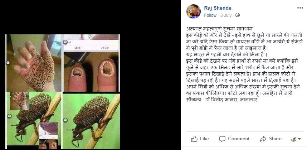
Task: Click the inset hand image on insect photo
Action: [x=19, y=101]
